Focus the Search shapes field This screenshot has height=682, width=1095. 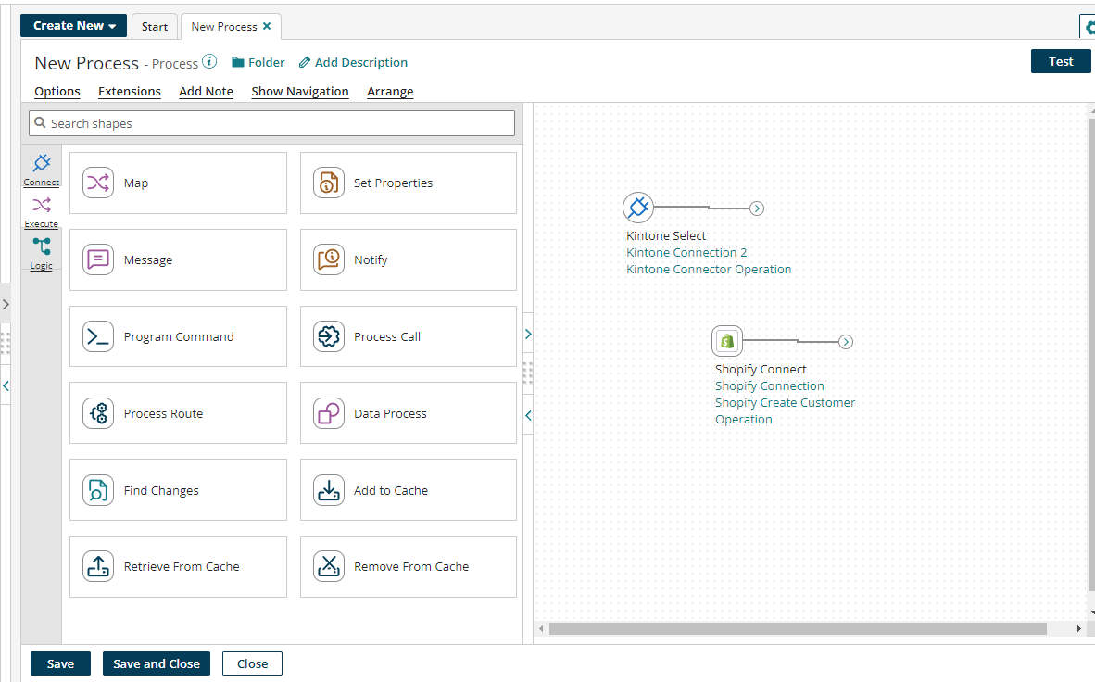tap(272, 123)
